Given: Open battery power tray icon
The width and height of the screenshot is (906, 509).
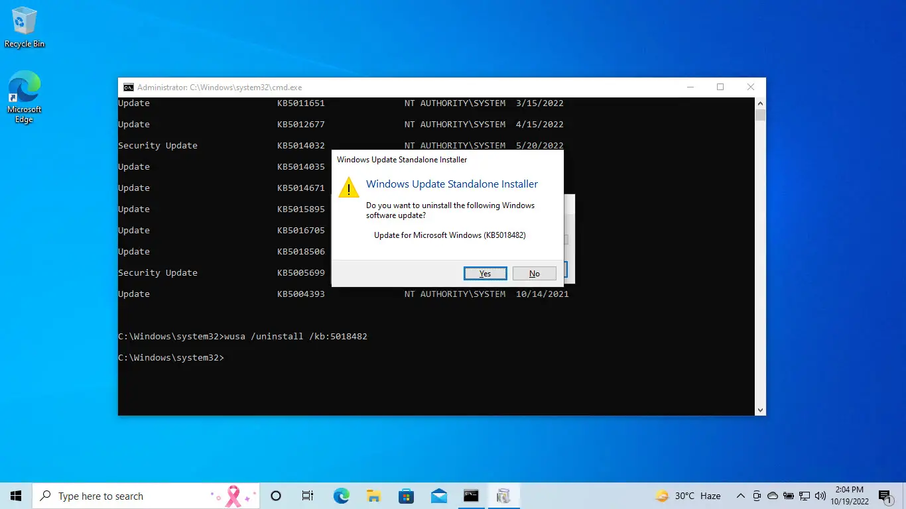Looking at the screenshot, I should pos(789,496).
